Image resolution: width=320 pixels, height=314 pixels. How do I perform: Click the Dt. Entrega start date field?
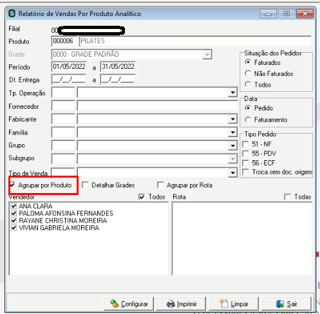point(69,80)
